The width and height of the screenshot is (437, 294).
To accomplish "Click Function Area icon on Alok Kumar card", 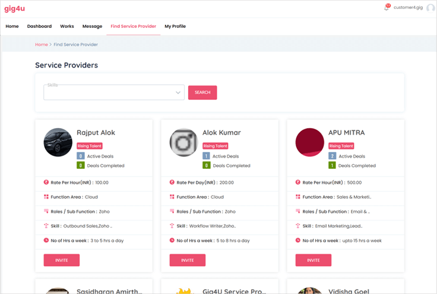I will click(x=172, y=197).
